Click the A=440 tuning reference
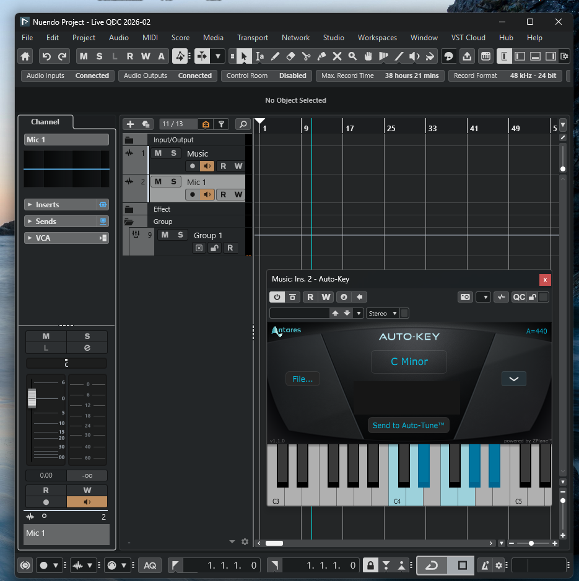The image size is (579, 581). tap(536, 331)
